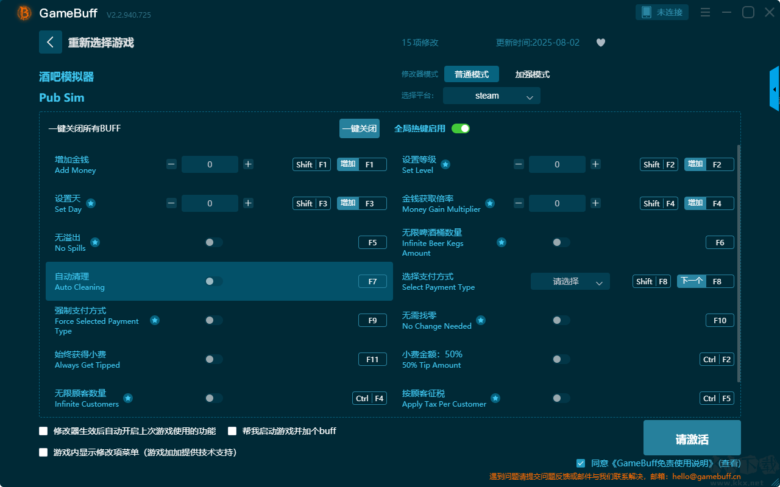Click star icon beside Force Selected Payment
Screen dimensions: 780x487
[155, 320]
